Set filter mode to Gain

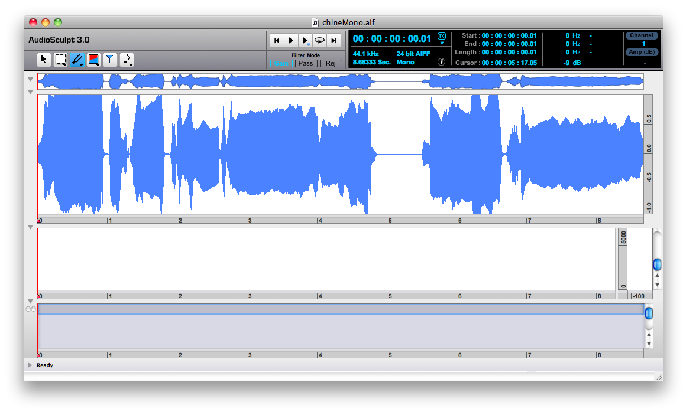[281, 63]
